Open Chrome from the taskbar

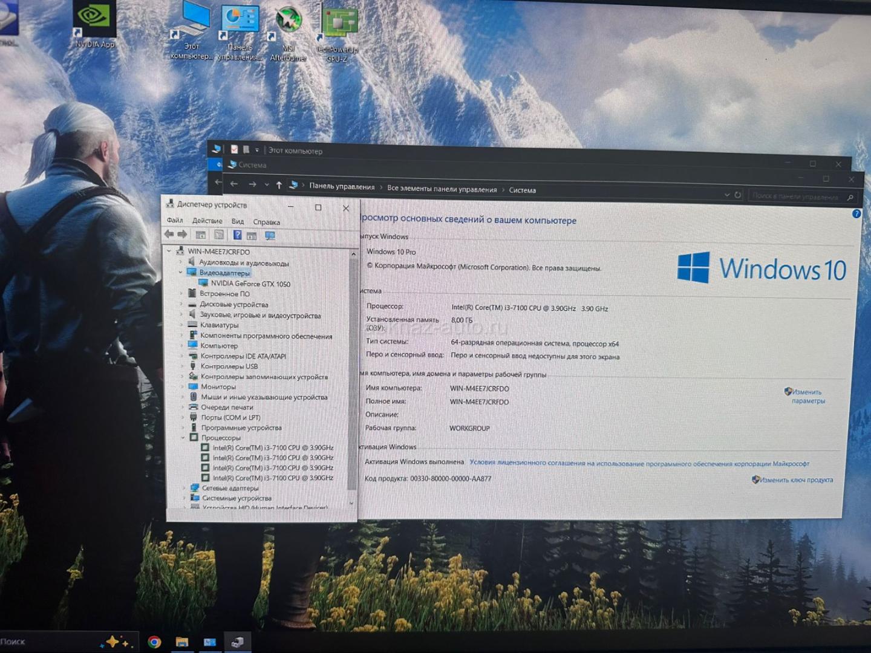(154, 642)
